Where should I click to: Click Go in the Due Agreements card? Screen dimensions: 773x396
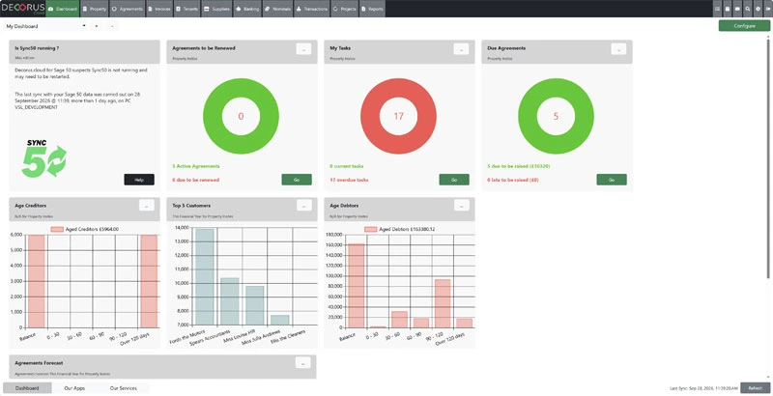612,180
